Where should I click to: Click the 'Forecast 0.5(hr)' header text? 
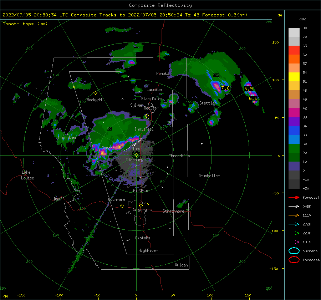click(x=225, y=15)
